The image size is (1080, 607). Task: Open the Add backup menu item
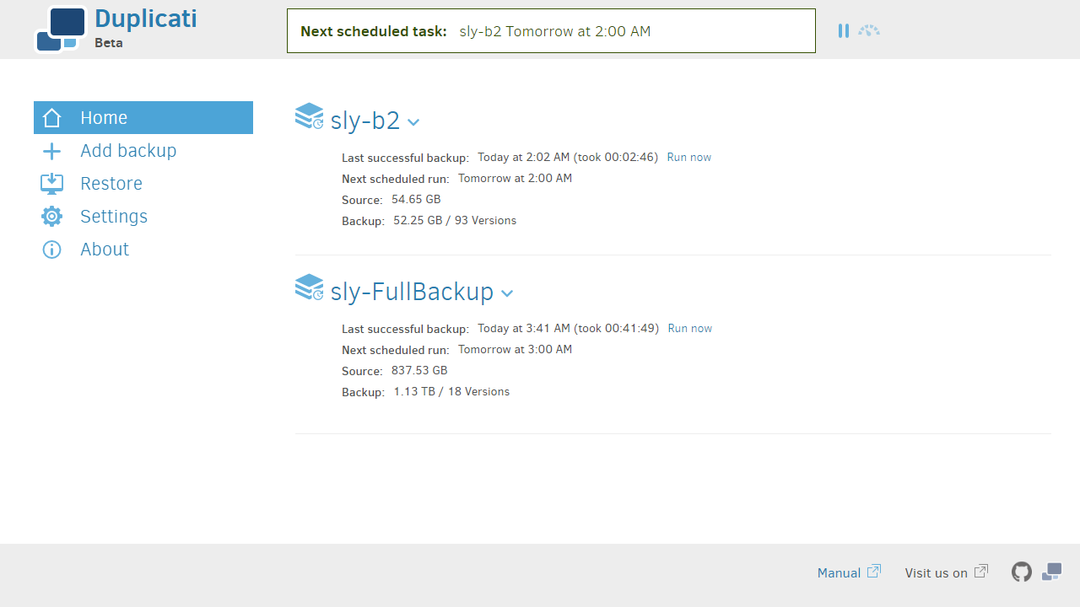point(128,151)
